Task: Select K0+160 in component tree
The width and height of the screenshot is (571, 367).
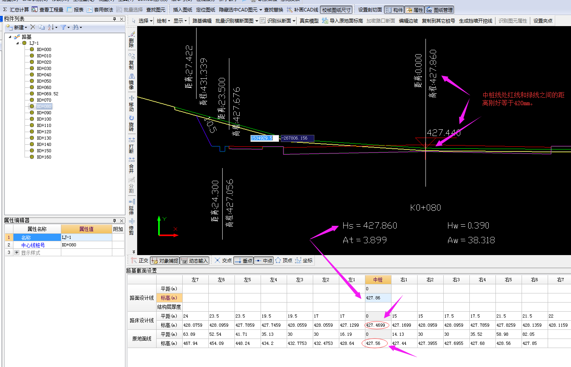Action: coord(44,157)
